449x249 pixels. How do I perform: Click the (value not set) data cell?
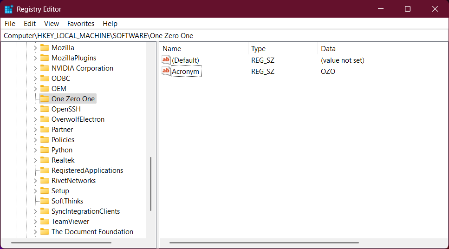[343, 60]
